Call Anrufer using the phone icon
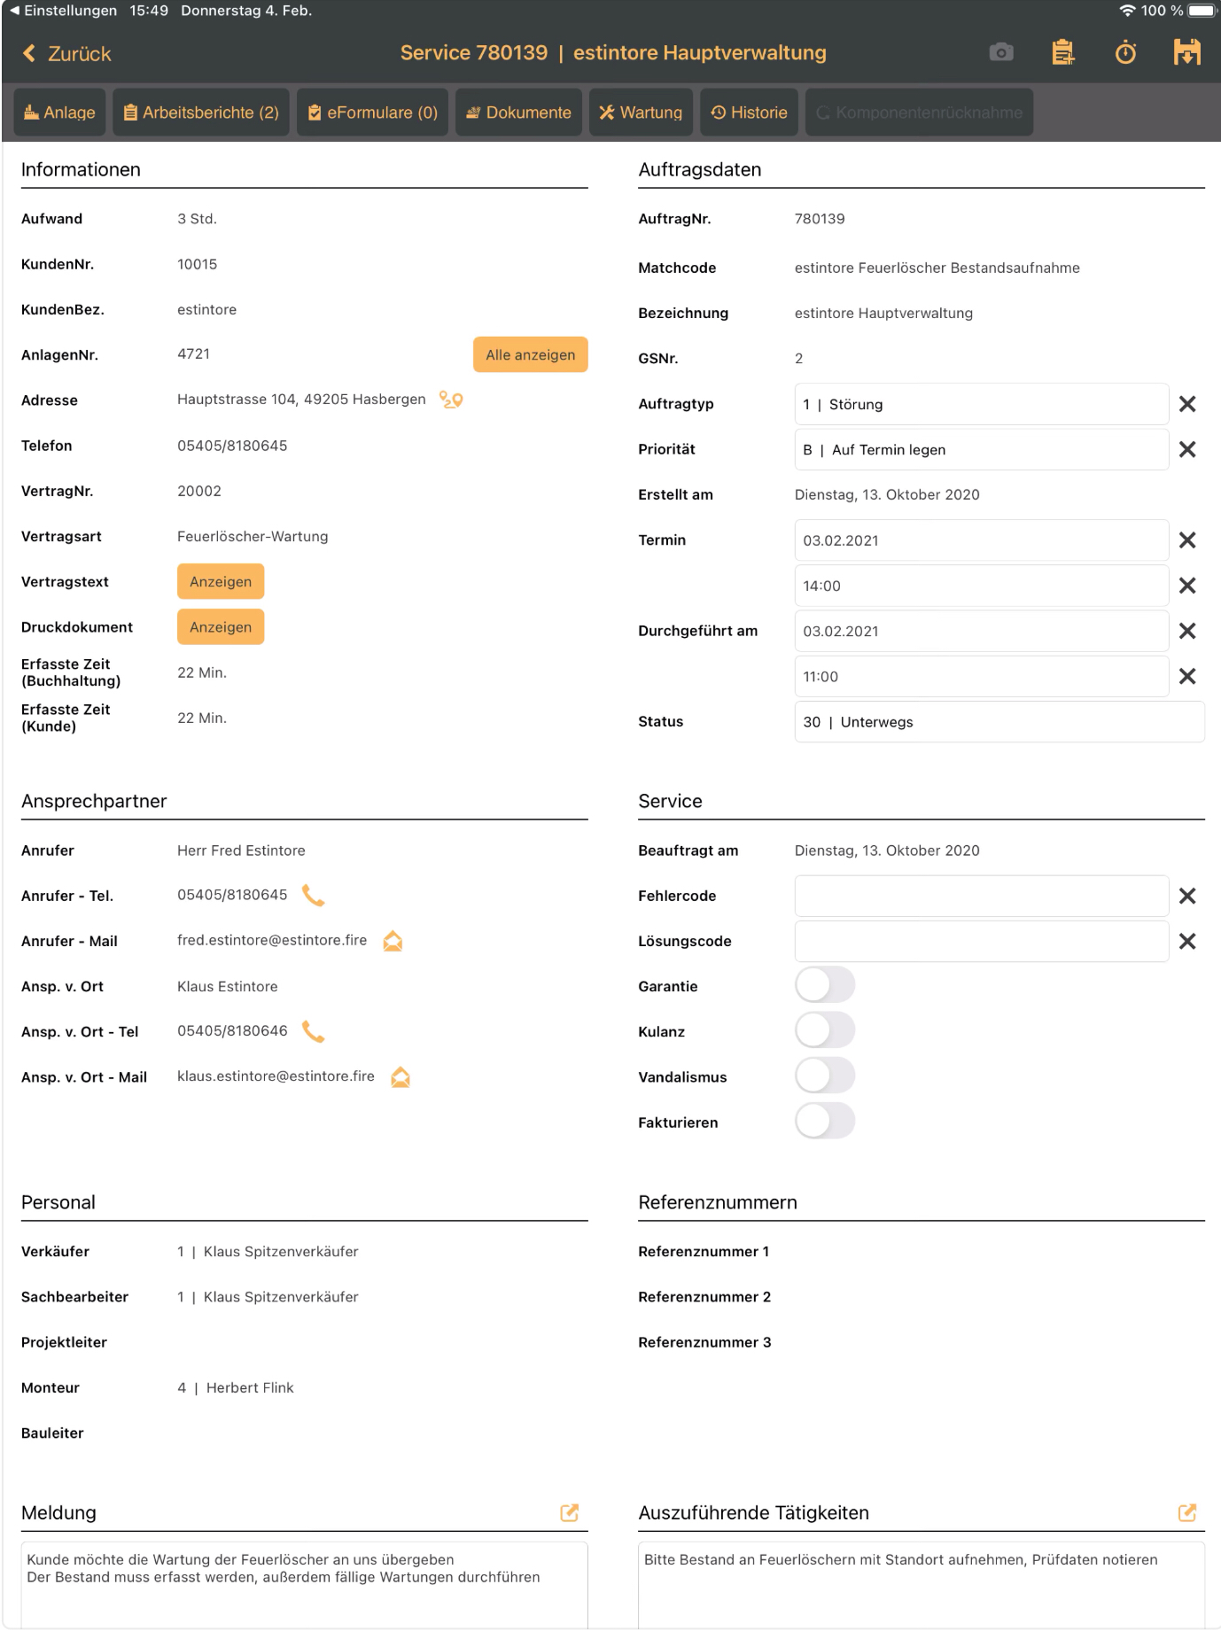The height and width of the screenshot is (1631, 1221). (313, 896)
